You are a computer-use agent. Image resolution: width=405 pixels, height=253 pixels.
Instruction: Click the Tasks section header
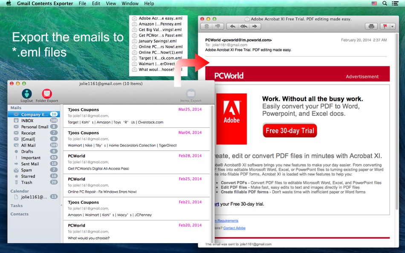(17, 206)
